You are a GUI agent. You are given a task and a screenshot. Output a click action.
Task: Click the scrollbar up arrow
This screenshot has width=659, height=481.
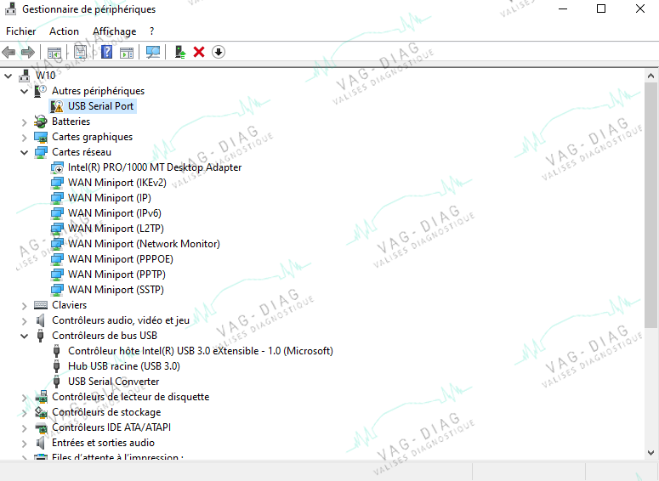(651, 76)
